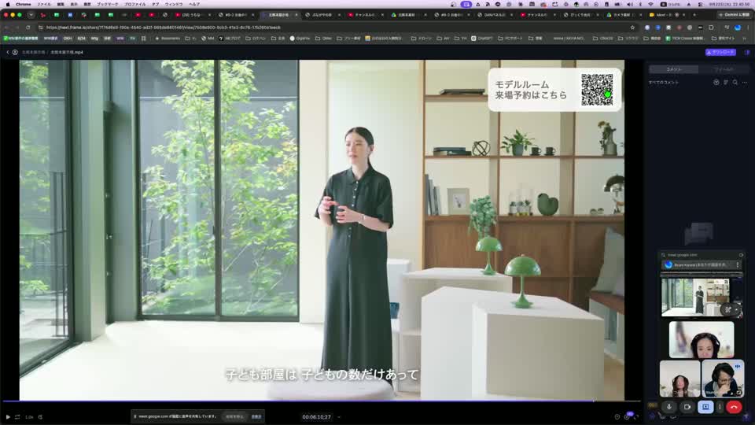Screen dimensions: 755x425
Task: Click the frame.io URL in the address bar
Action: point(164,28)
